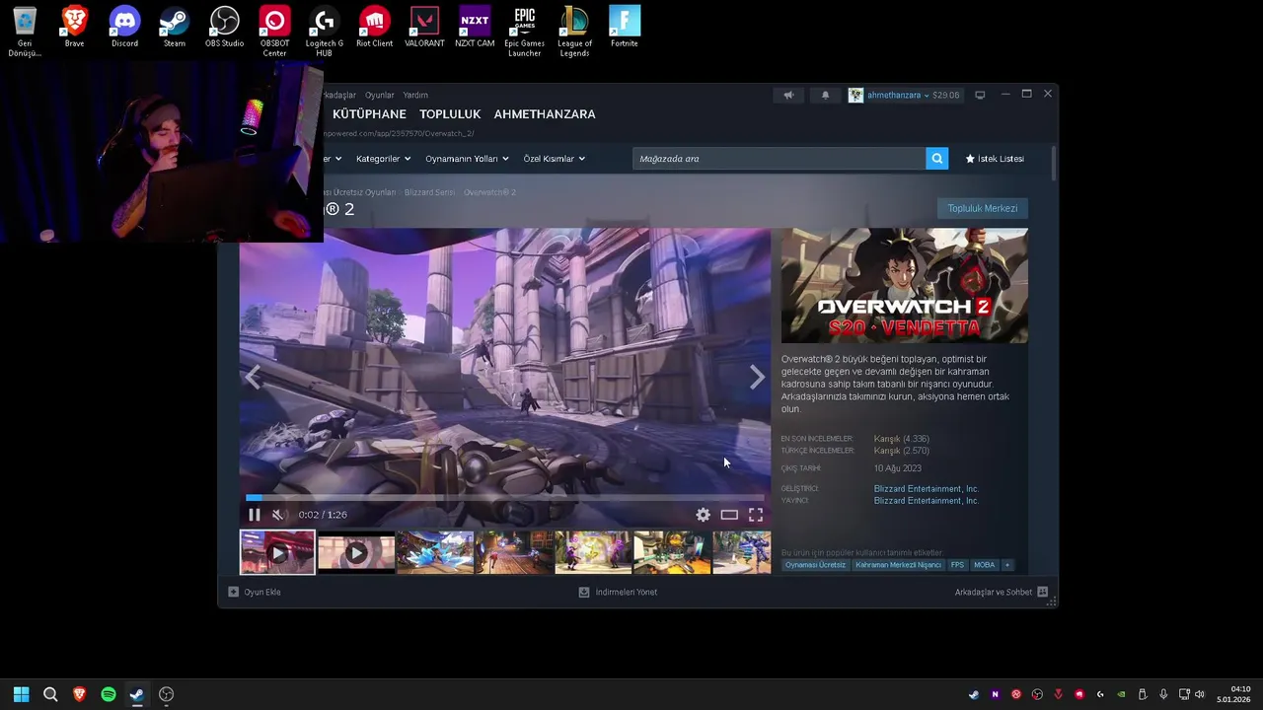Switch trailer to theater mode icon
This screenshot has width=1263, height=710.
point(729,515)
